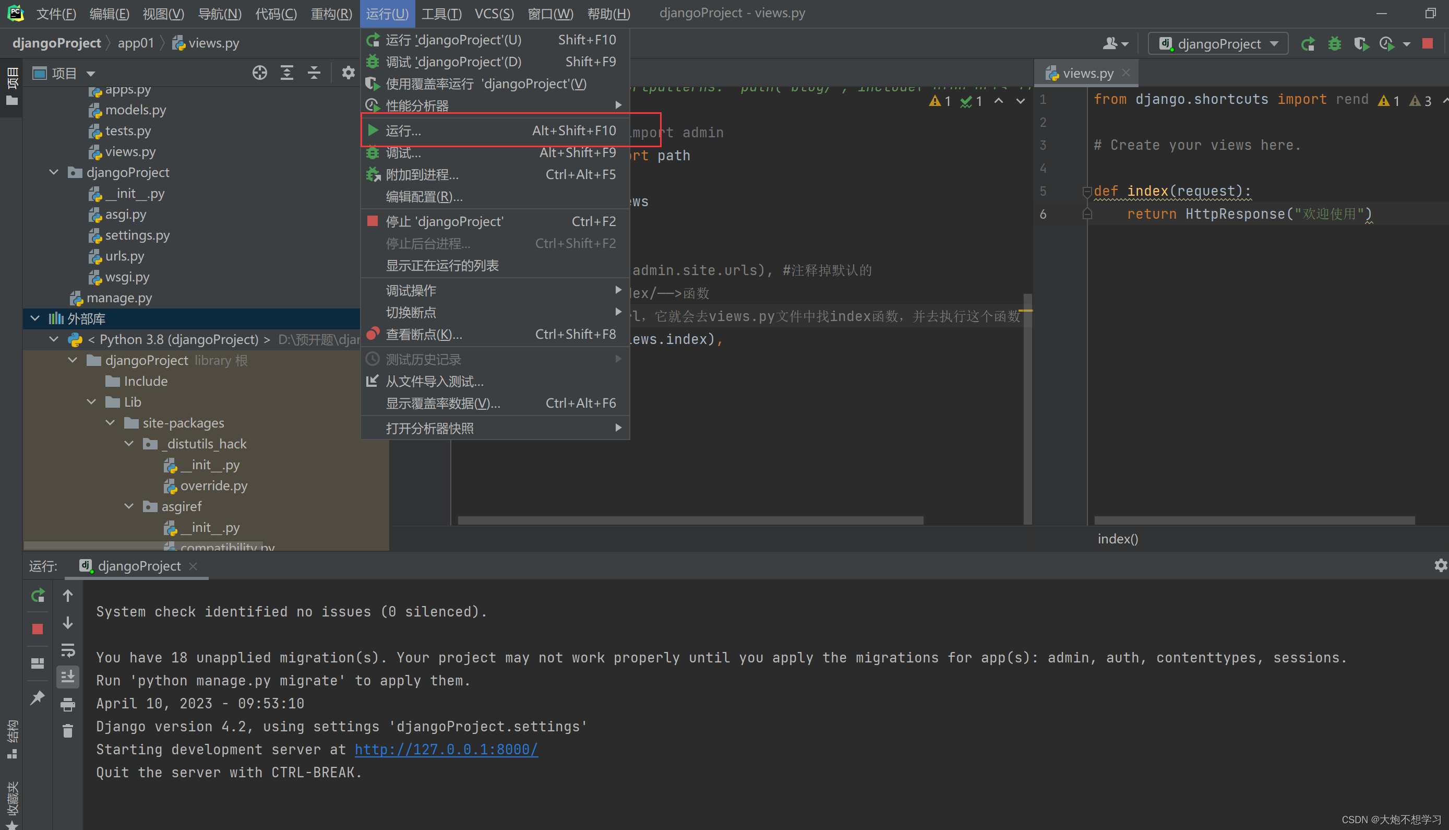Collapse the external libraries node
The image size is (1449, 830).
coord(35,318)
